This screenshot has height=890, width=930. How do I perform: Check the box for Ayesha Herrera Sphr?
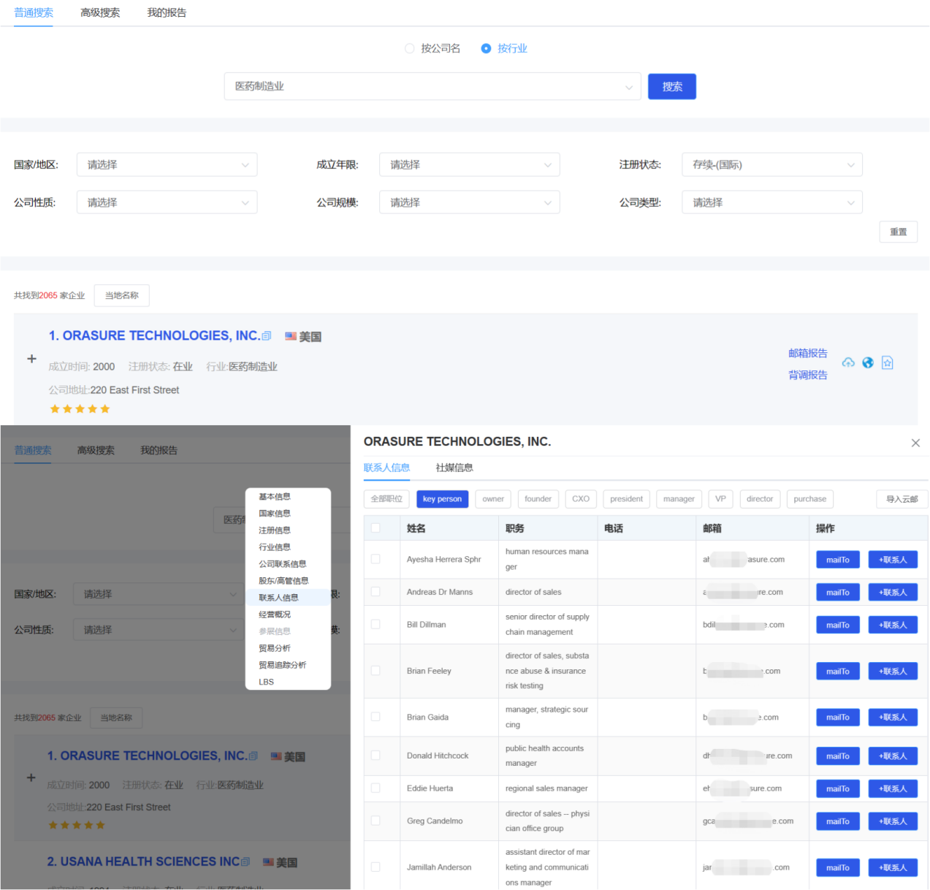click(376, 559)
